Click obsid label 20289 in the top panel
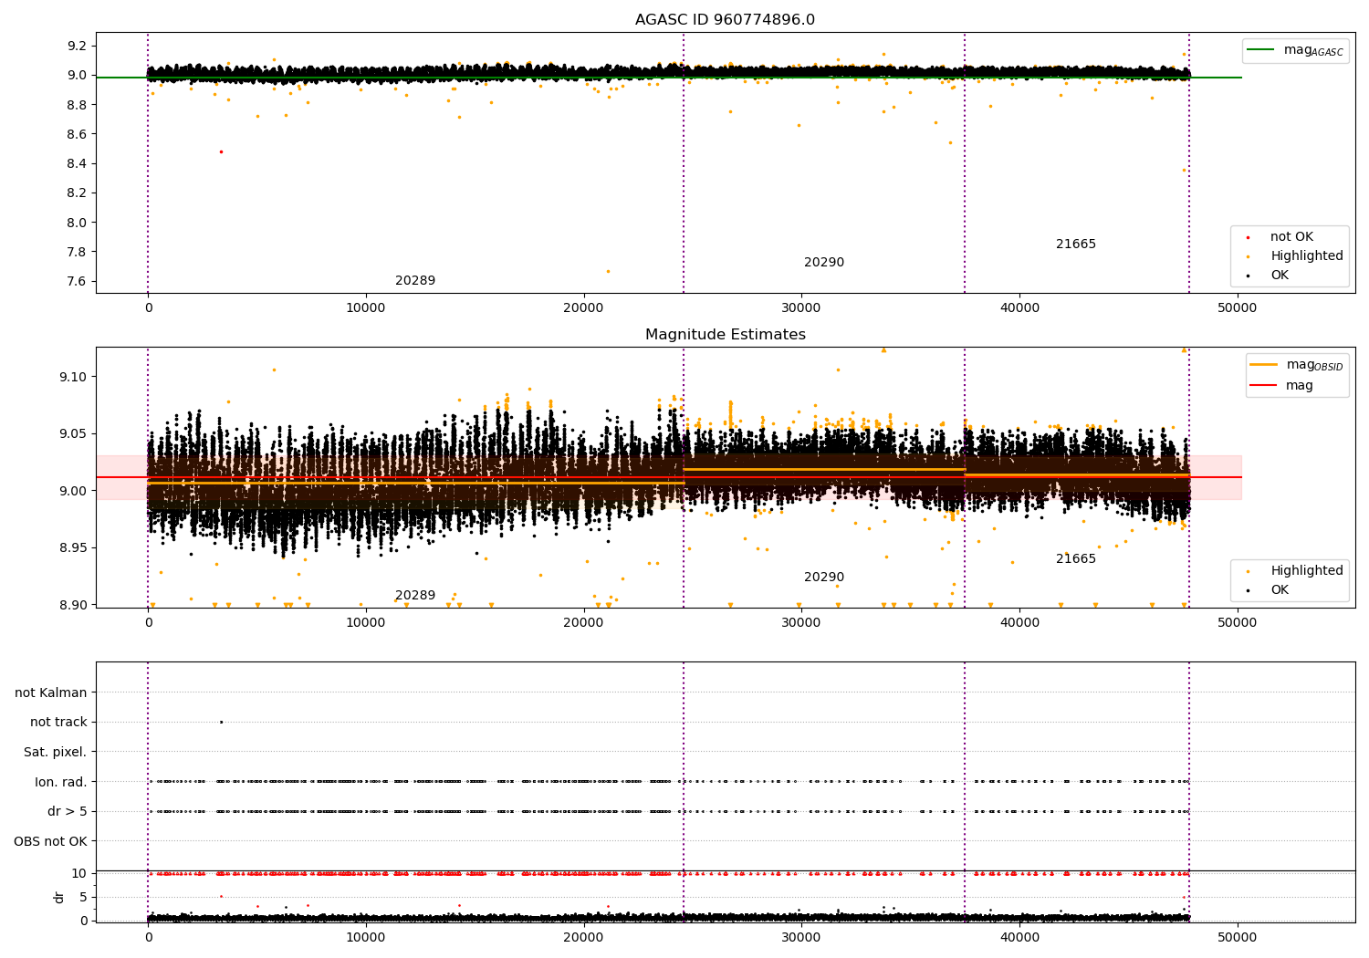The image size is (1369, 958). 415,281
